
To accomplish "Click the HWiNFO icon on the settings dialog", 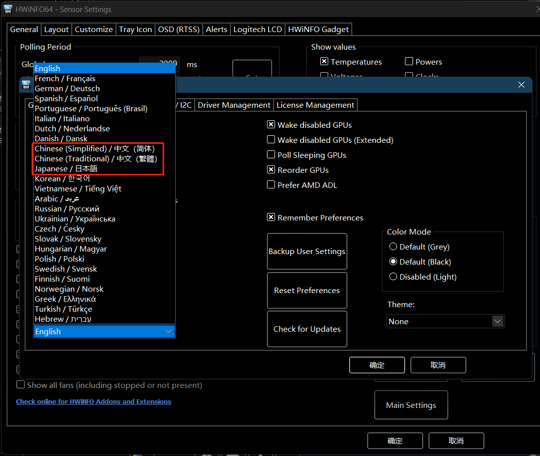I will [26, 85].
